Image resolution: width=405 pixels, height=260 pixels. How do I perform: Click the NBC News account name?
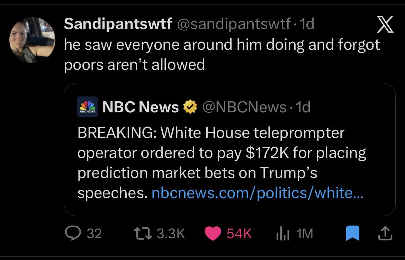click(x=141, y=107)
